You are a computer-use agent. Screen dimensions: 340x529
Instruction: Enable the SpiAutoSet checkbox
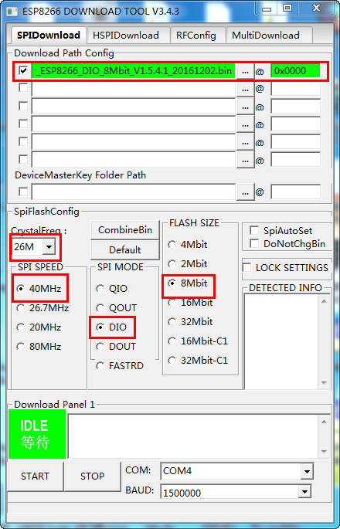(x=254, y=231)
